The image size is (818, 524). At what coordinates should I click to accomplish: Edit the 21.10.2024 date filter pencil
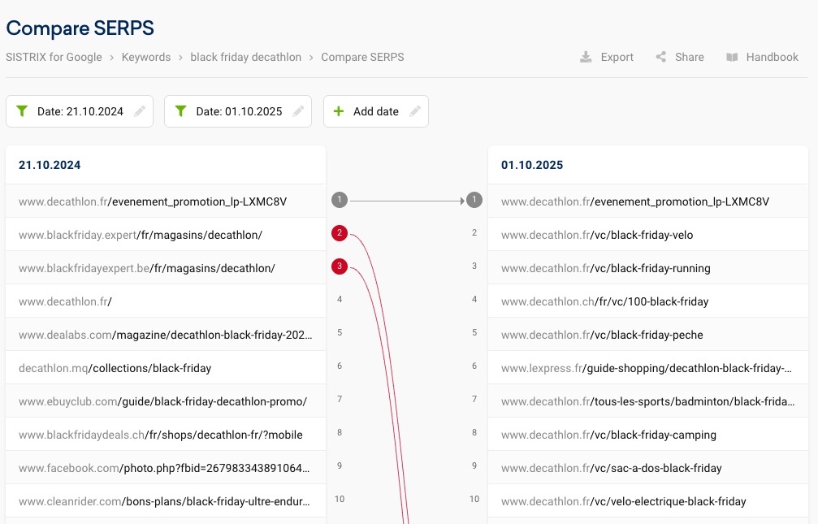(x=140, y=111)
